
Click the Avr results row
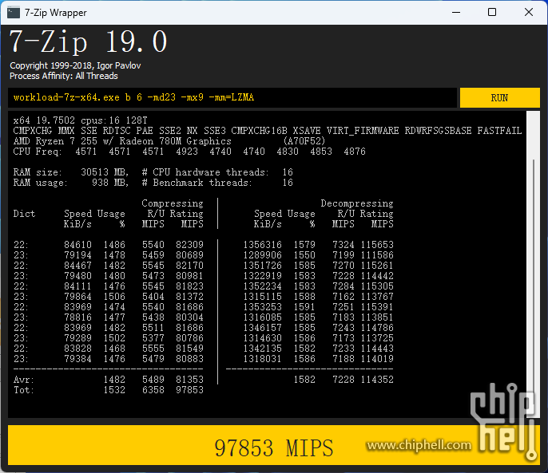coord(109,380)
